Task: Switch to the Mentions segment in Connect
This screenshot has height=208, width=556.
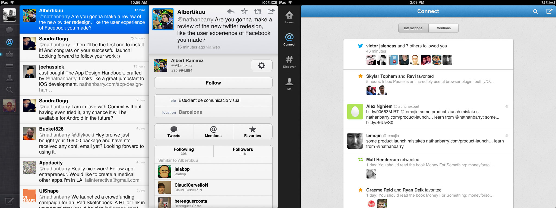Action: pyautogui.click(x=443, y=28)
